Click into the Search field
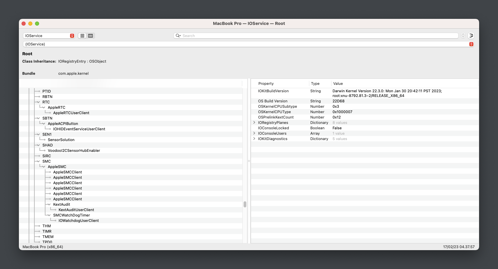The image size is (498, 269). pos(316,36)
